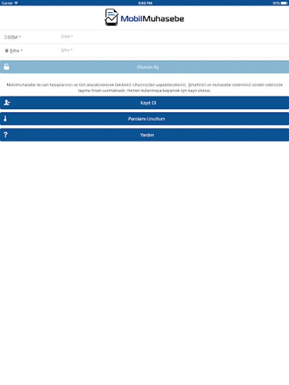289x385 pixels.
Task: Click the add-user icon on Kayıt Ol
Action: click(x=6, y=103)
